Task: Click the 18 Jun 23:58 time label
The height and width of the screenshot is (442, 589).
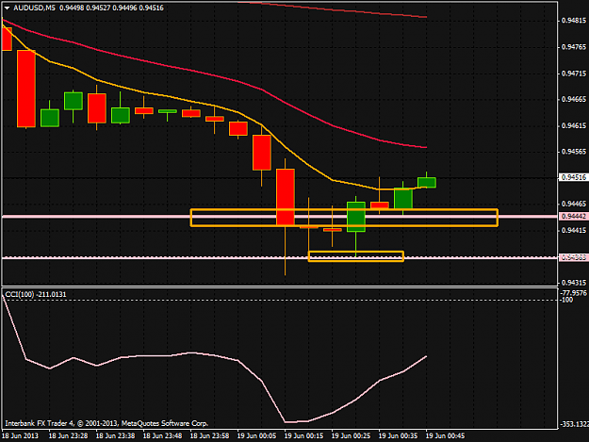Action: 209,435
